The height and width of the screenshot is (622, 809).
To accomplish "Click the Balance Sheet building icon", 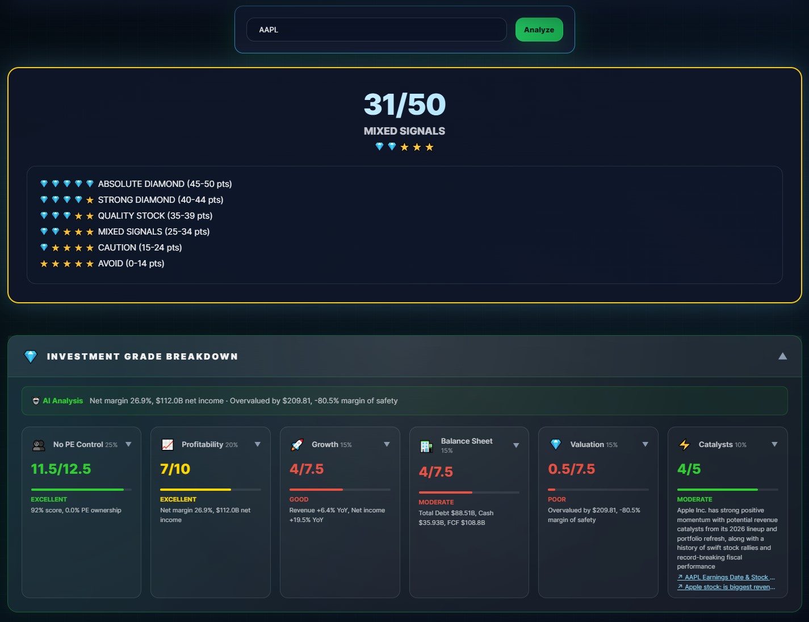I will (426, 446).
